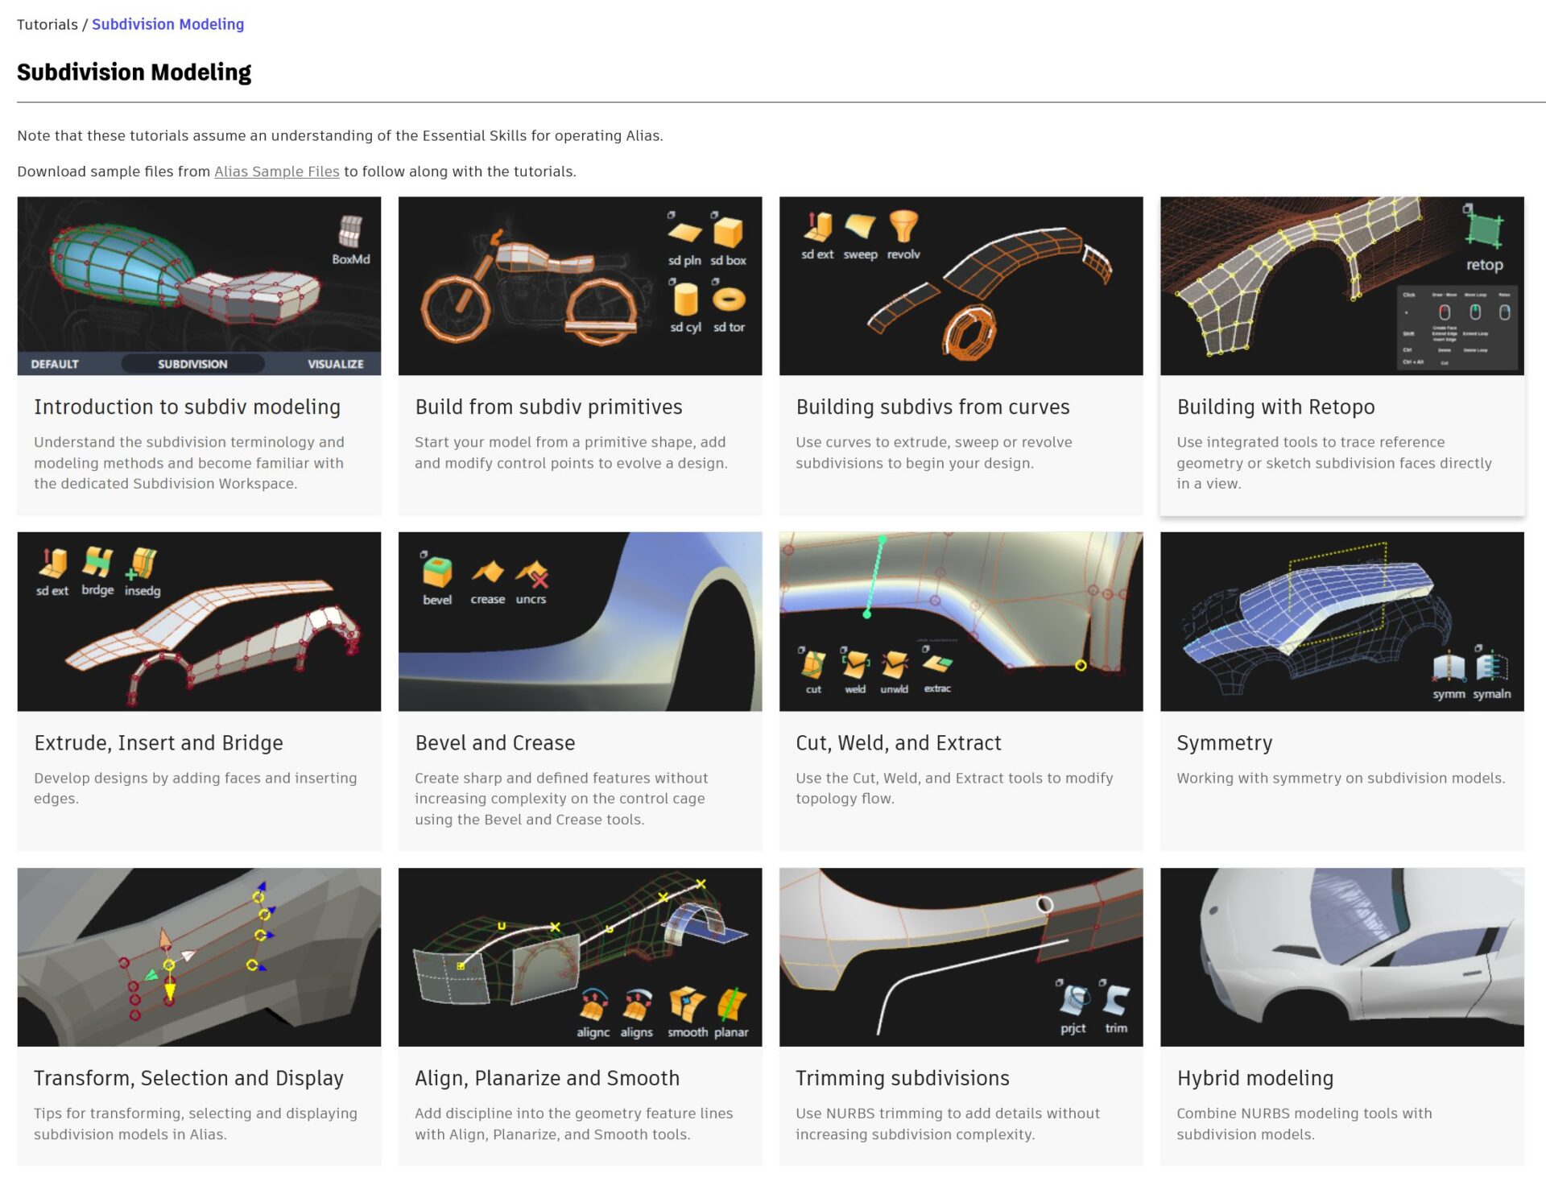Screen dimensions: 1546x1190
Task: Click the Tutorials breadcrumb link
Action: (x=46, y=24)
